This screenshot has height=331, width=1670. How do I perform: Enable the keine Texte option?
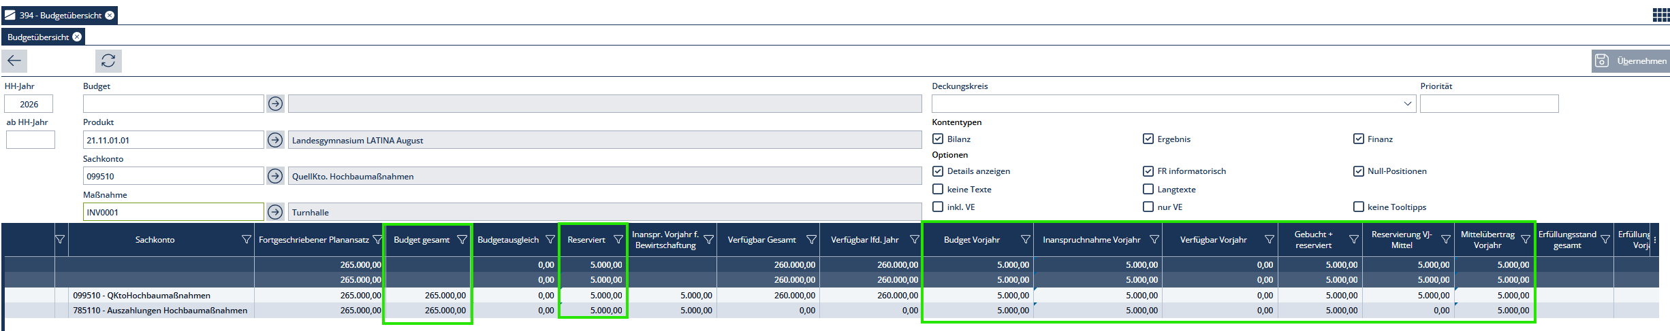tap(938, 189)
